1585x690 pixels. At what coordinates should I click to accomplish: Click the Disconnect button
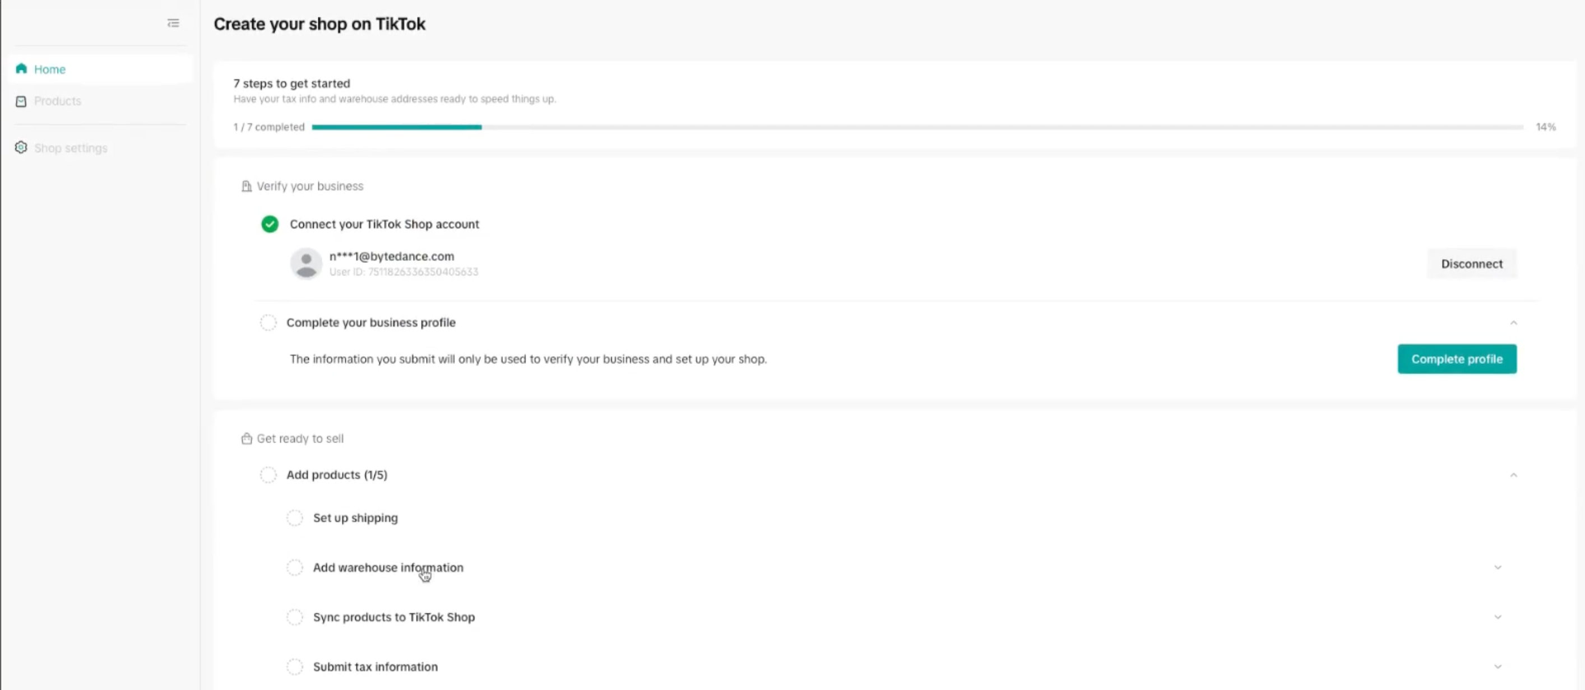coord(1471,264)
